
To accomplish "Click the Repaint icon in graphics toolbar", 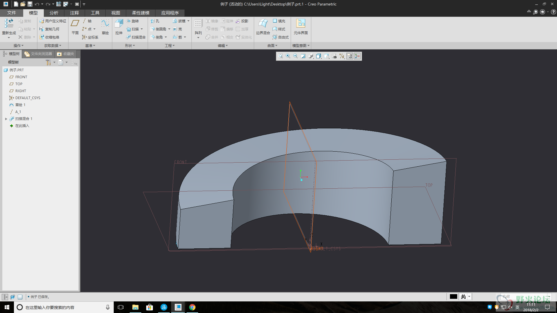I will click(x=303, y=56).
